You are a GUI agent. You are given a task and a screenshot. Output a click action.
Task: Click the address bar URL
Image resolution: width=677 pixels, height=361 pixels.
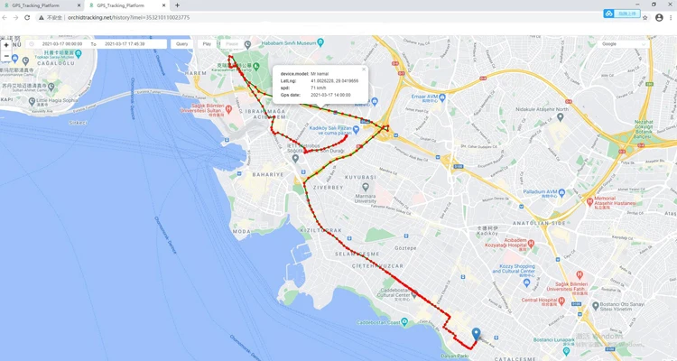click(129, 18)
